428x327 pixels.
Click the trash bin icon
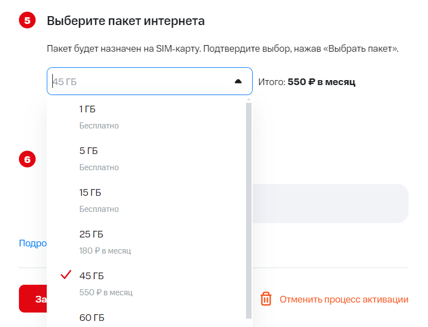(x=266, y=299)
